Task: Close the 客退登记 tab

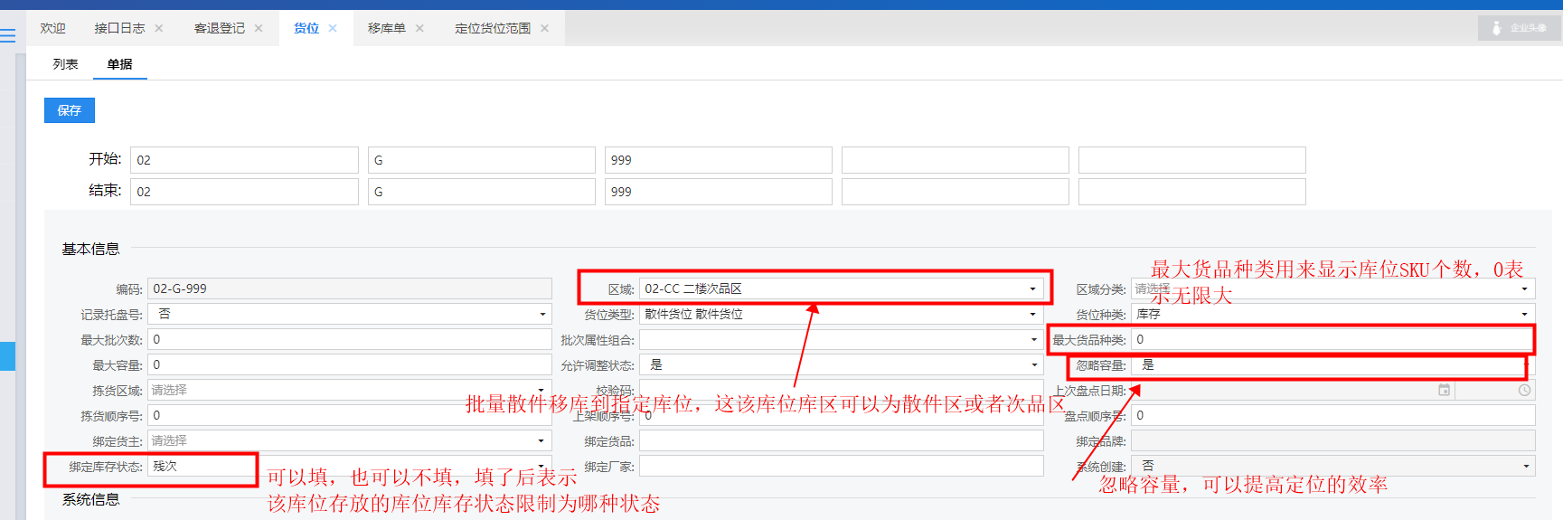Action: coord(259,28)
